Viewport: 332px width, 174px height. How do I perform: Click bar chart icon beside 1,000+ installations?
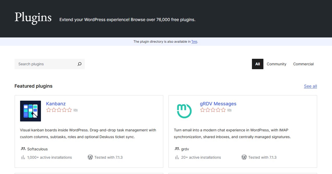click(x=23, y=157)
